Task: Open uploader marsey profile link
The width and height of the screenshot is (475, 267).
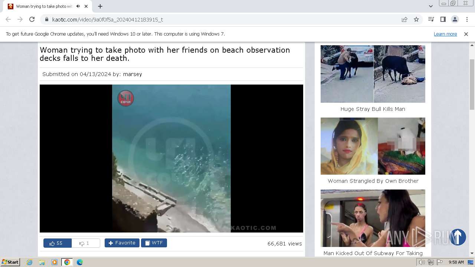Action: point(132,74)
